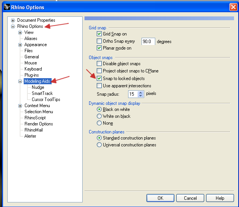Image resolution: width=239 pixels, height=207 pixels.
Task: Collapse the Modeling Aids node
Action: tap(20, 81)
